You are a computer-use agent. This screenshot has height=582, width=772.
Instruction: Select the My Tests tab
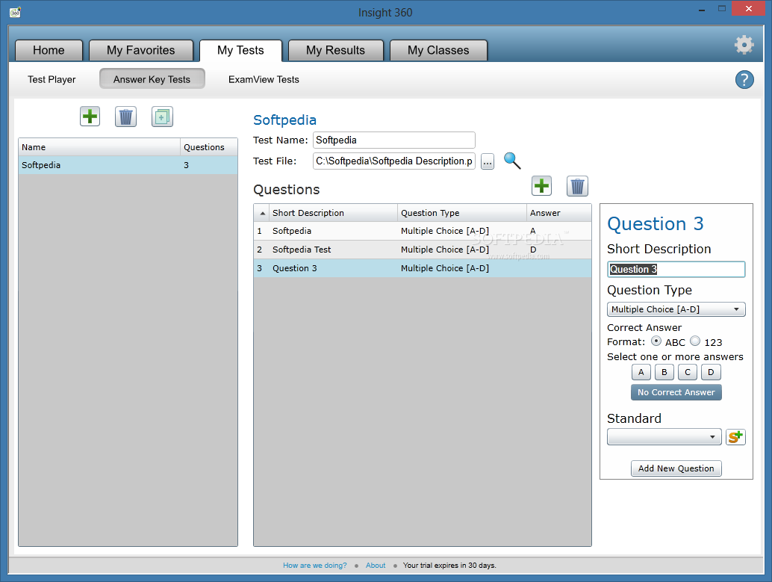coord(240,50)
